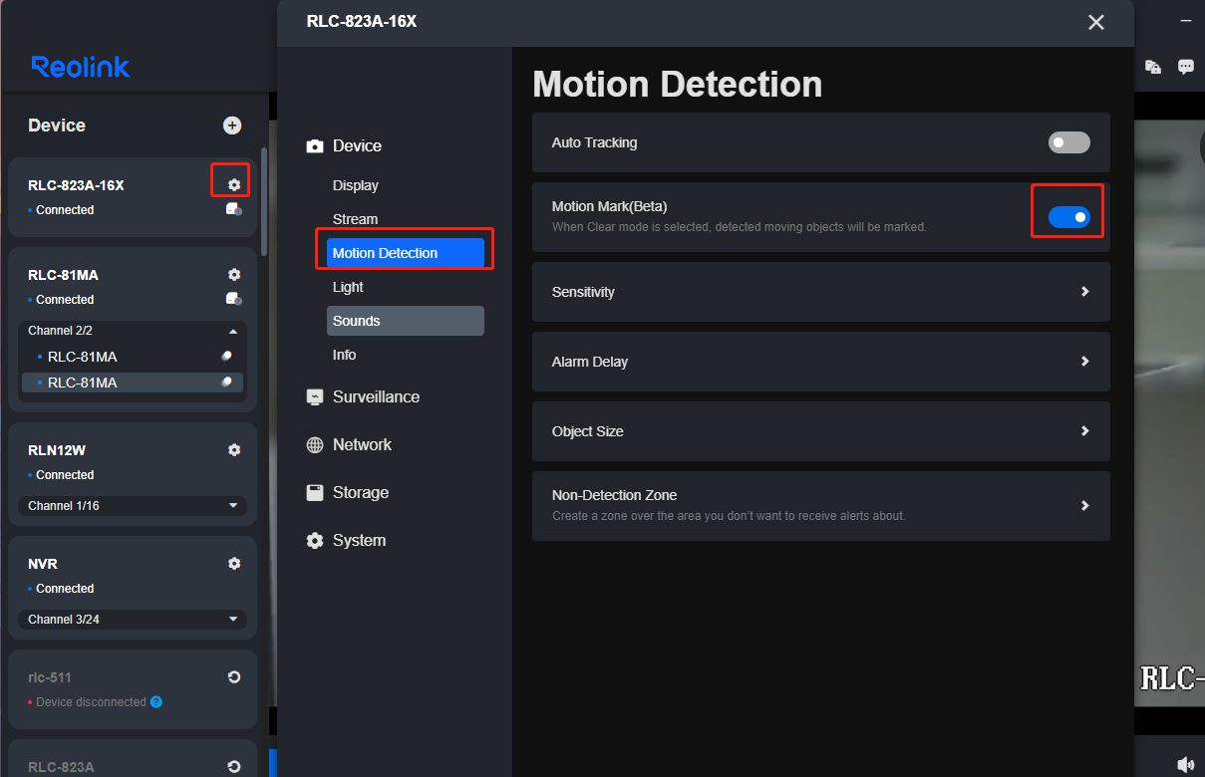
Task: Click the Reolink logo
Action: tap(81, 67)
